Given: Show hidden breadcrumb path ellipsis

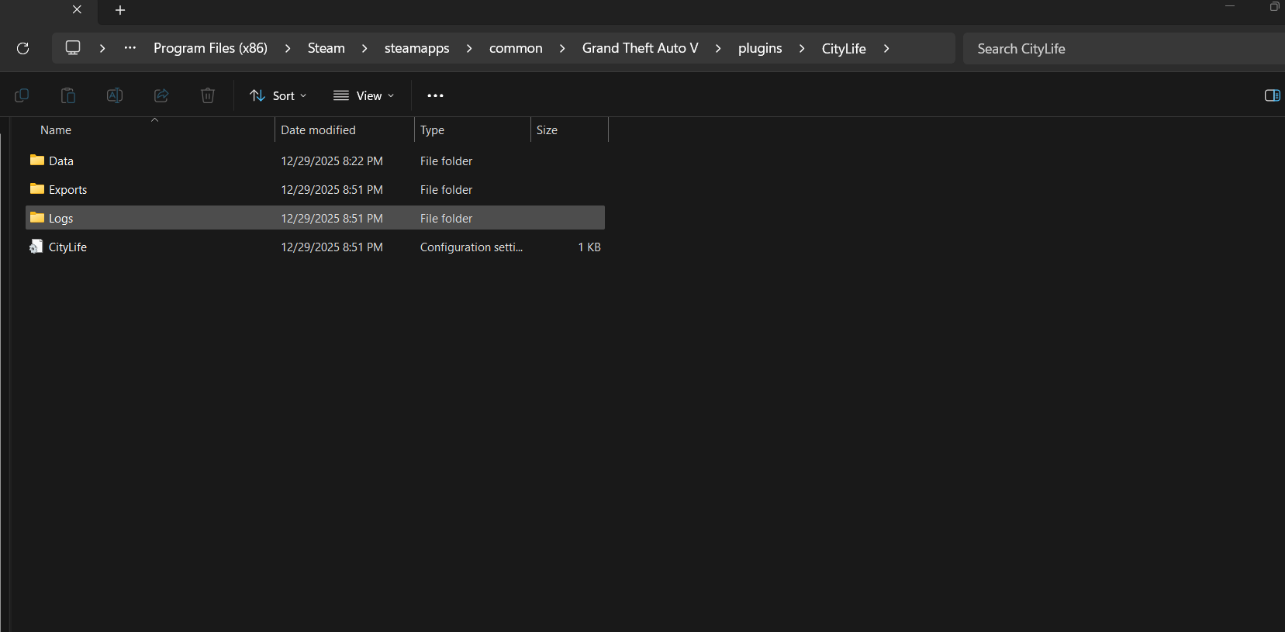Looking at the screenshot, I should click(130, 48).
